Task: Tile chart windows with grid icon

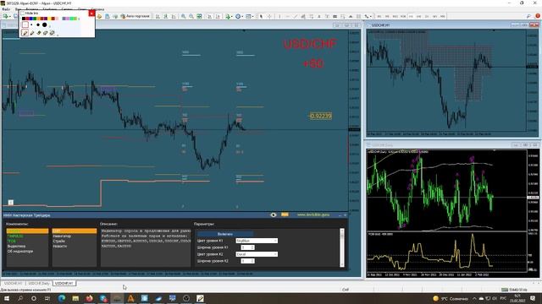Action: click(x=199, y=16)
